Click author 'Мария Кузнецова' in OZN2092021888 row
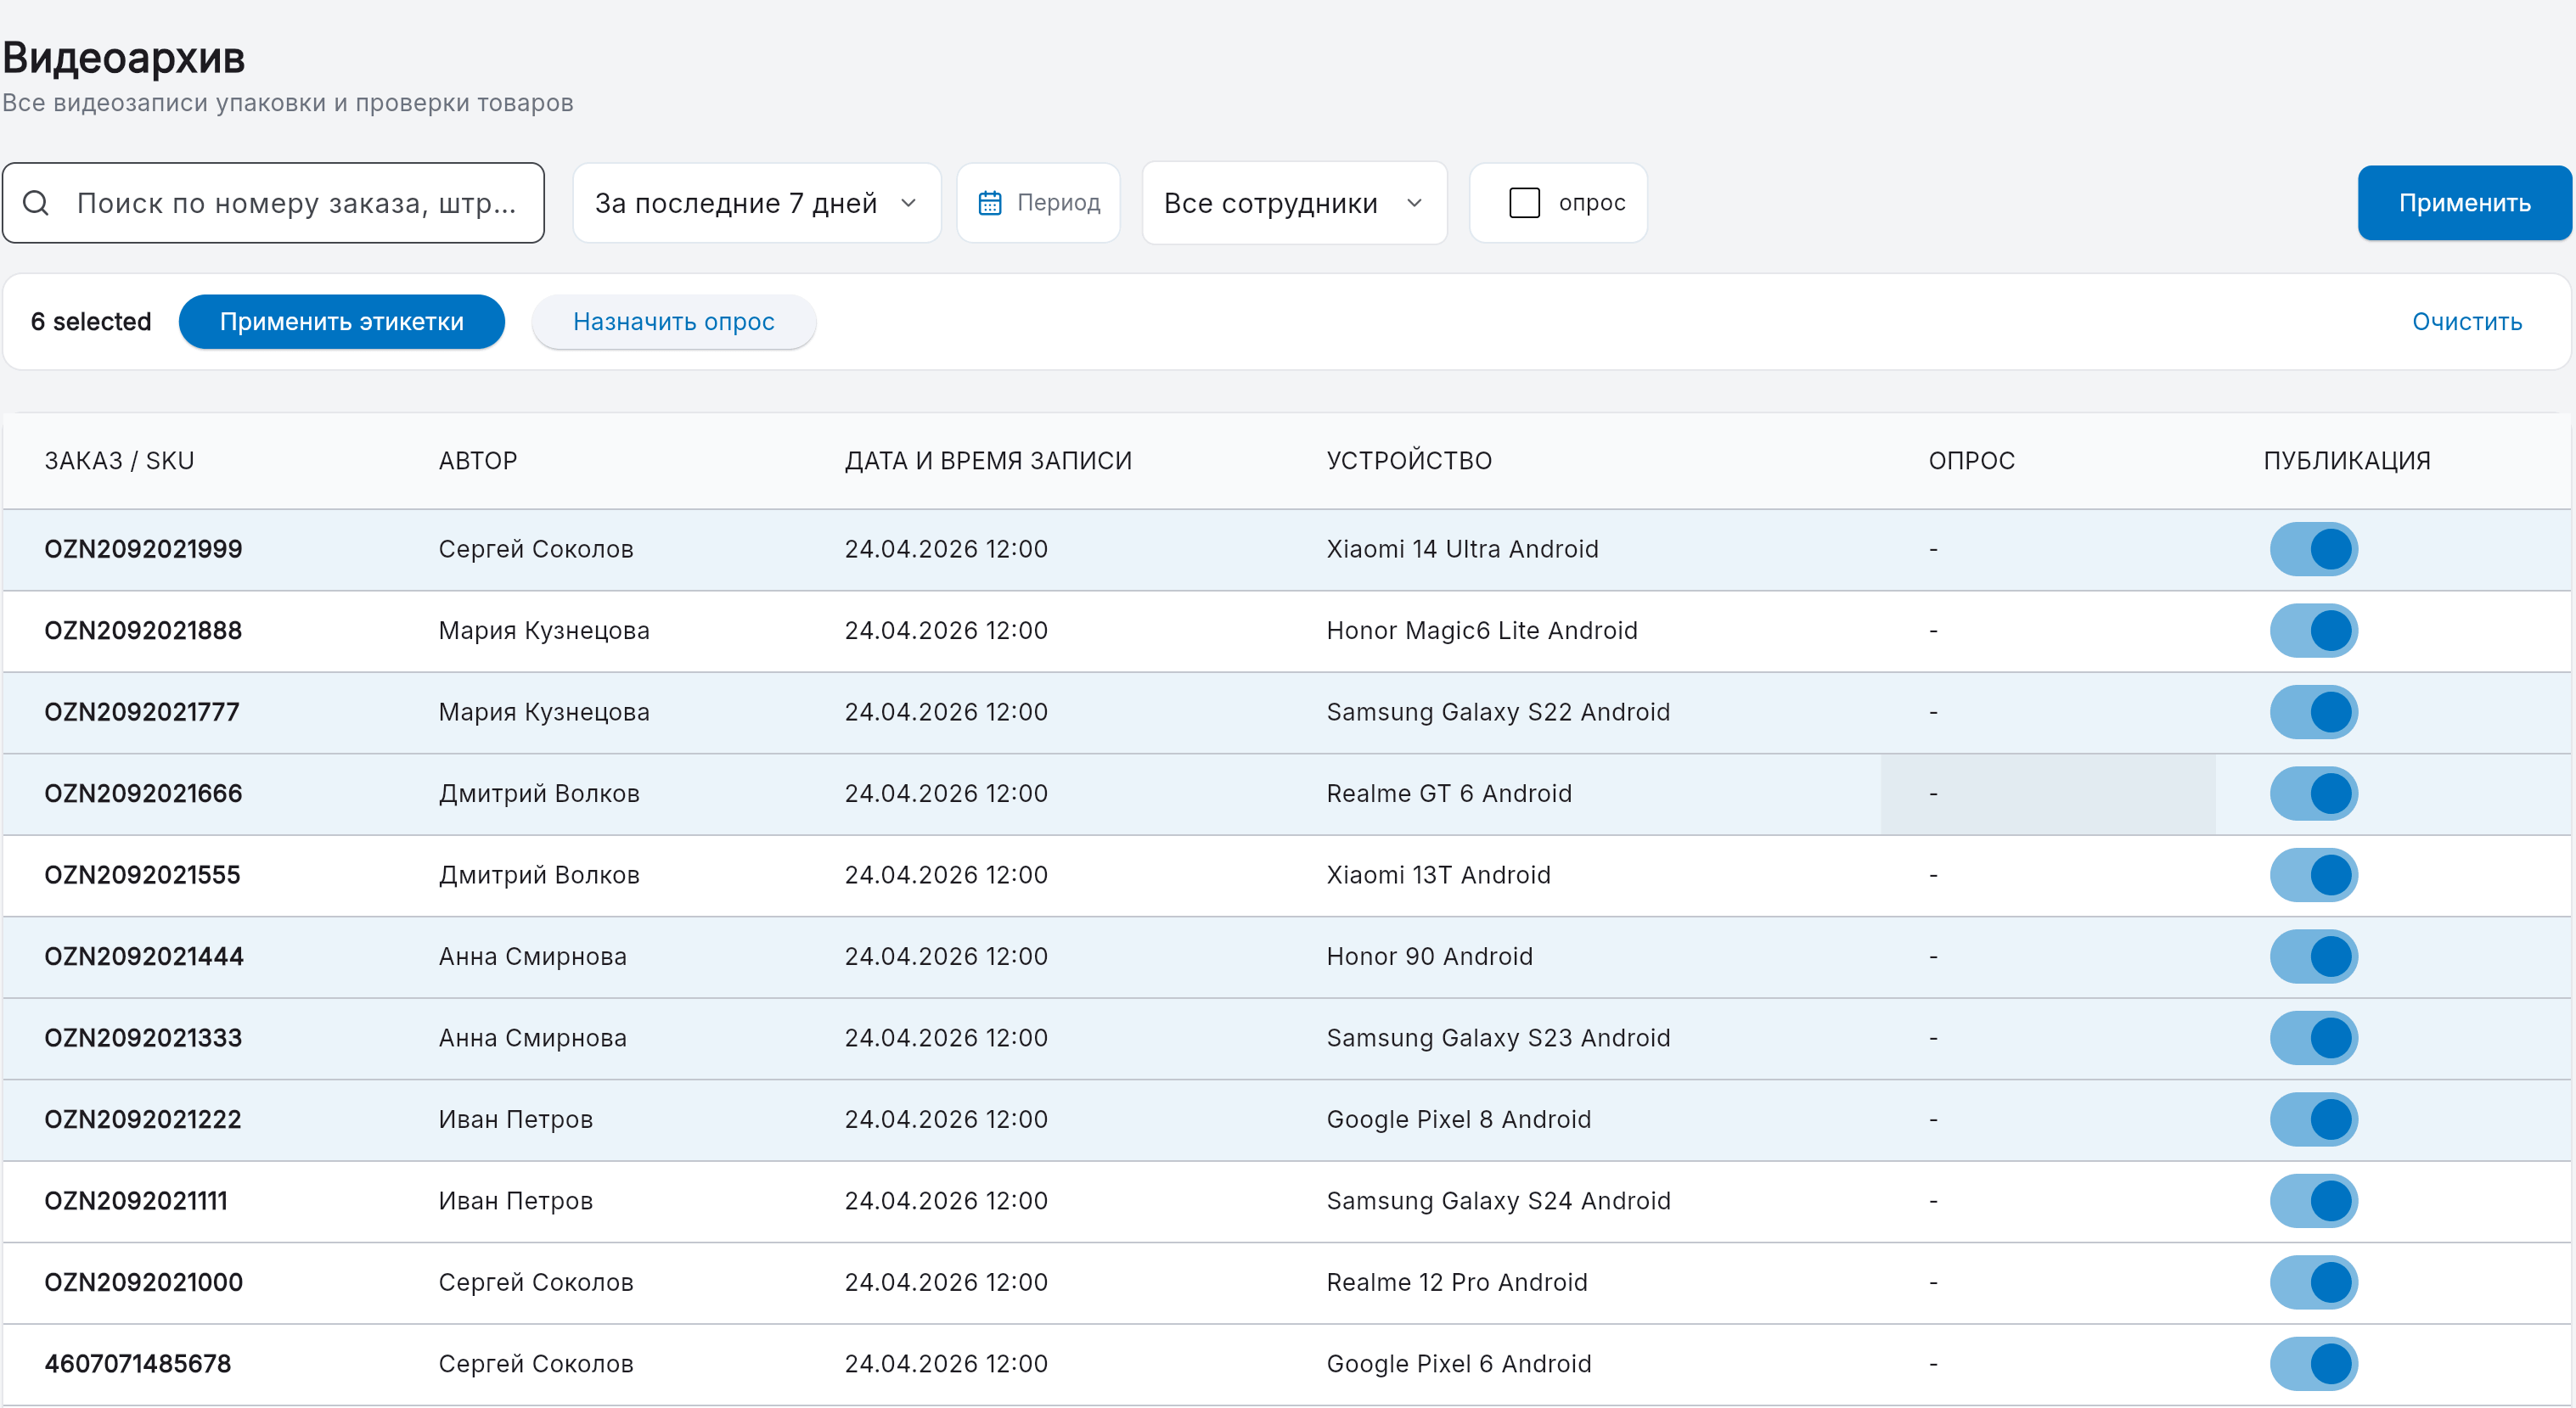Image resolution: width=2576 pixels, height=1408 pixels. [543, 631]
